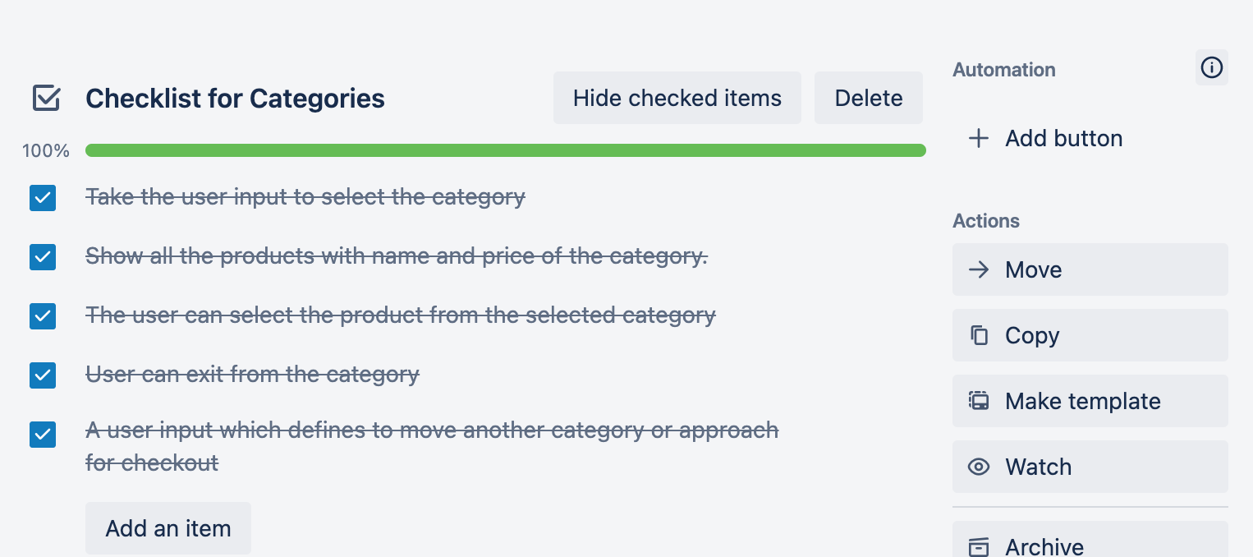Click the green checklist progress bar
This screenshot has height=557, width=1253.
pos(505,150)
